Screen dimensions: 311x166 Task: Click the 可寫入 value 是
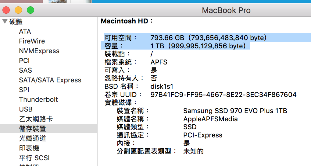click(x=154, y=70)
